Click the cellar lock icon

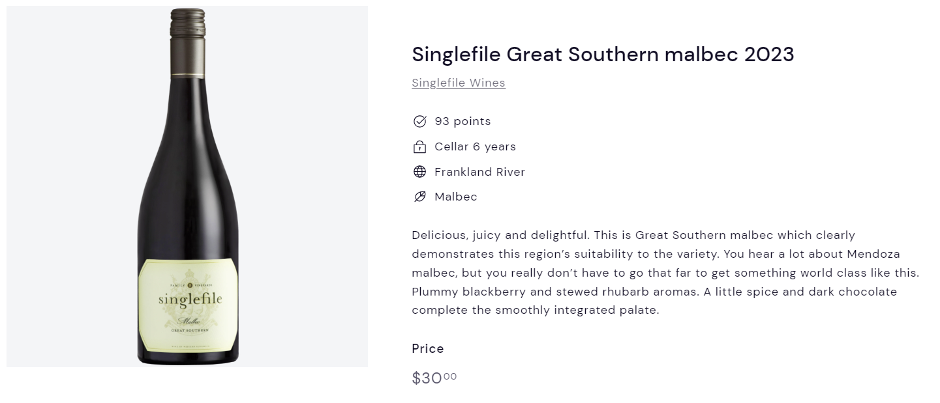[x=419, y=147]
